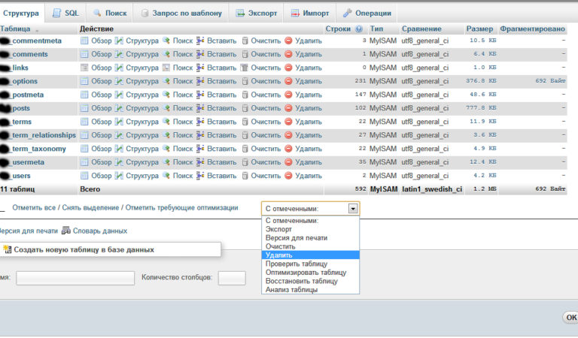Click the Очистить trash icon for _terms

pyautogui.click(x=245, y=122)
